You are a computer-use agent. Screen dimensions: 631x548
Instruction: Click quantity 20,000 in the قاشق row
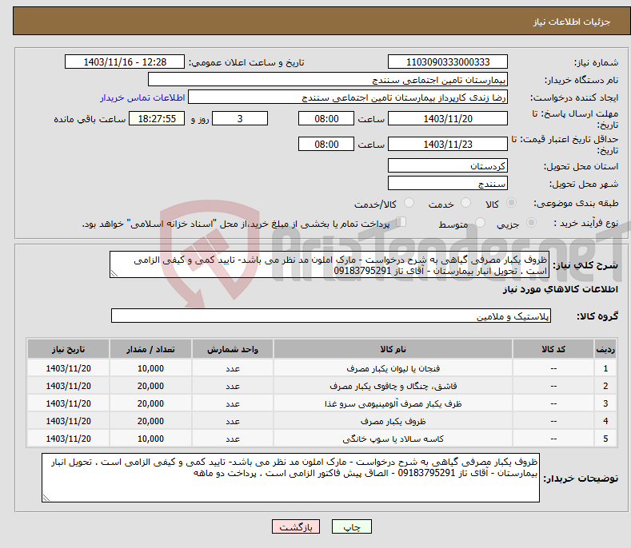point(150,386)
